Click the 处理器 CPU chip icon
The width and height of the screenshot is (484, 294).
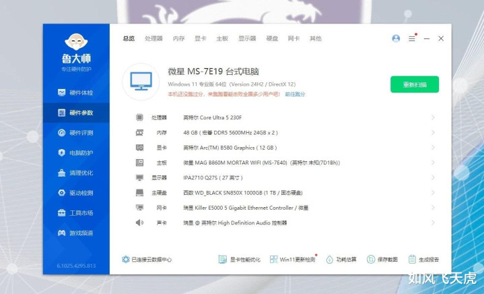(139, 117)
